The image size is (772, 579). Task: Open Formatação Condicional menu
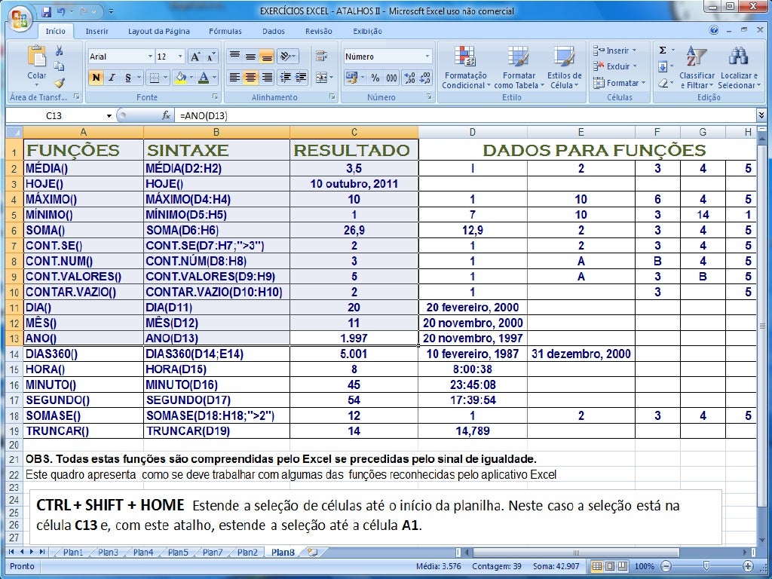[x=466, y=67]
